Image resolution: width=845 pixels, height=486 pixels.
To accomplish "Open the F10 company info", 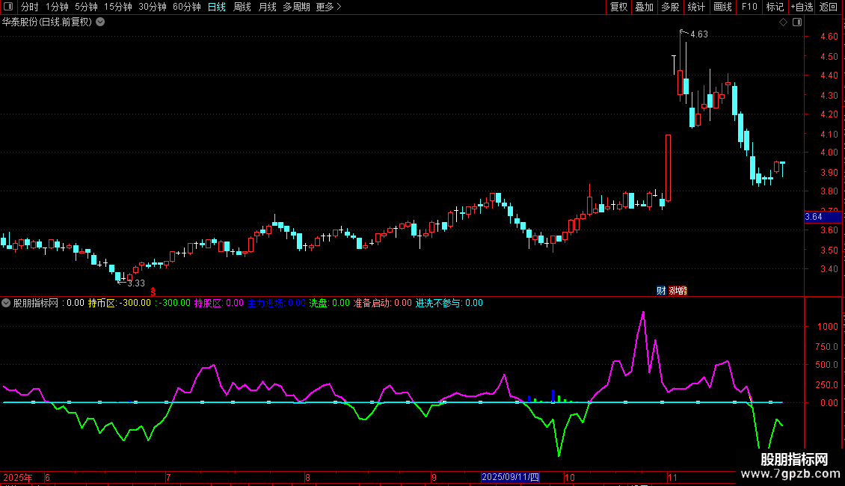I will pos(749,7).
